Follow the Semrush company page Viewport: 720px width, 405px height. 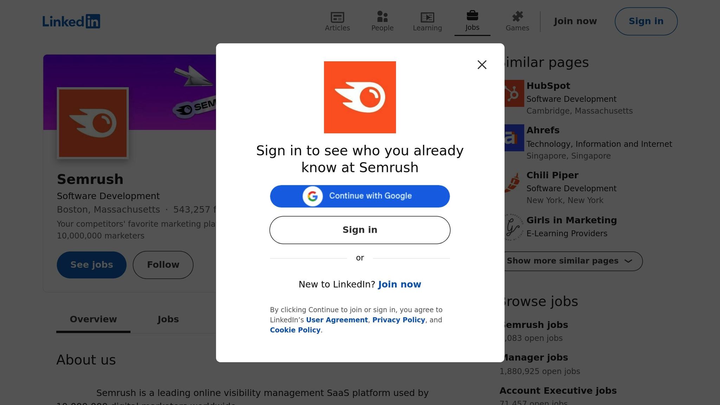click(x=163, y=265)
